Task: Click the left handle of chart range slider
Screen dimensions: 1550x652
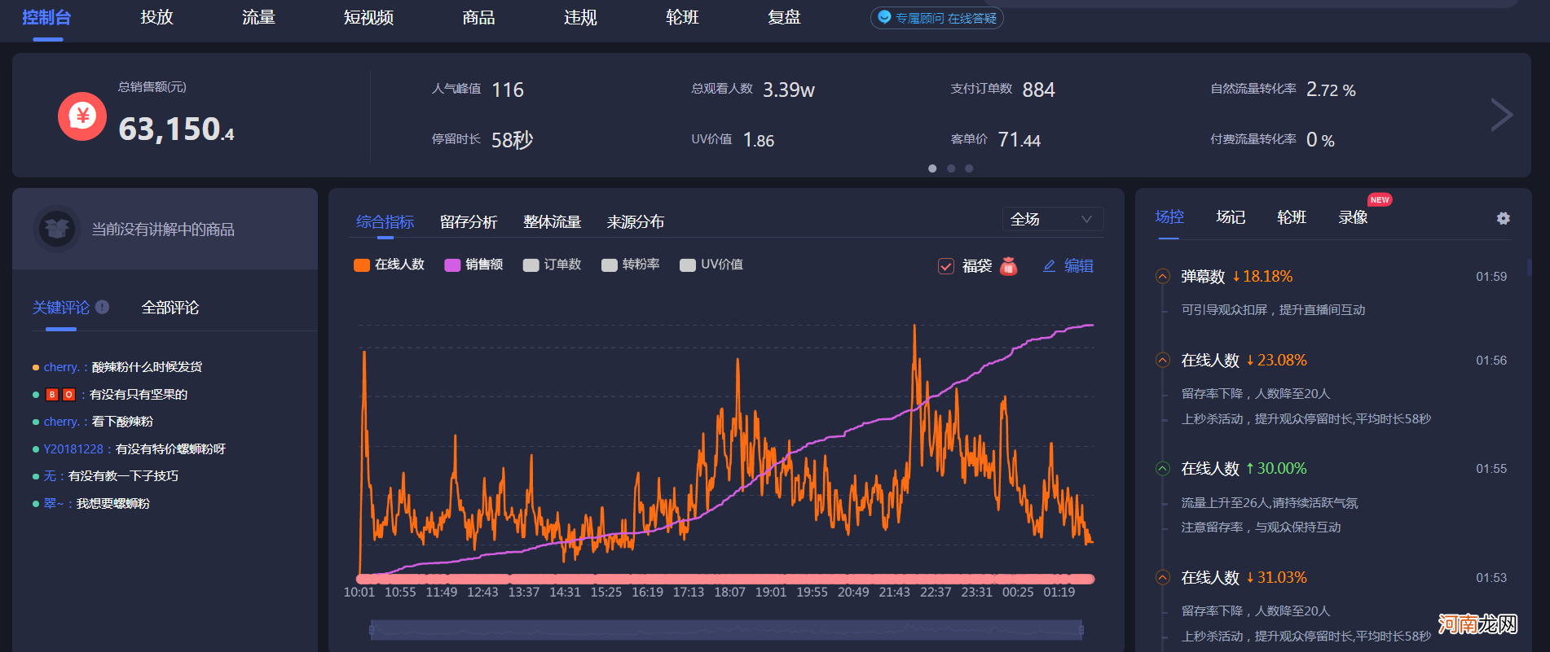Action: (x=372, y=629)
